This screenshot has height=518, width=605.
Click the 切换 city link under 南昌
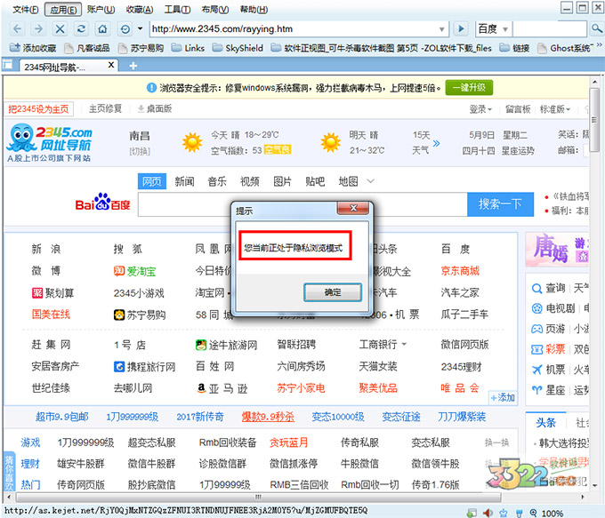pyautogui.click(x=140, y=151)
